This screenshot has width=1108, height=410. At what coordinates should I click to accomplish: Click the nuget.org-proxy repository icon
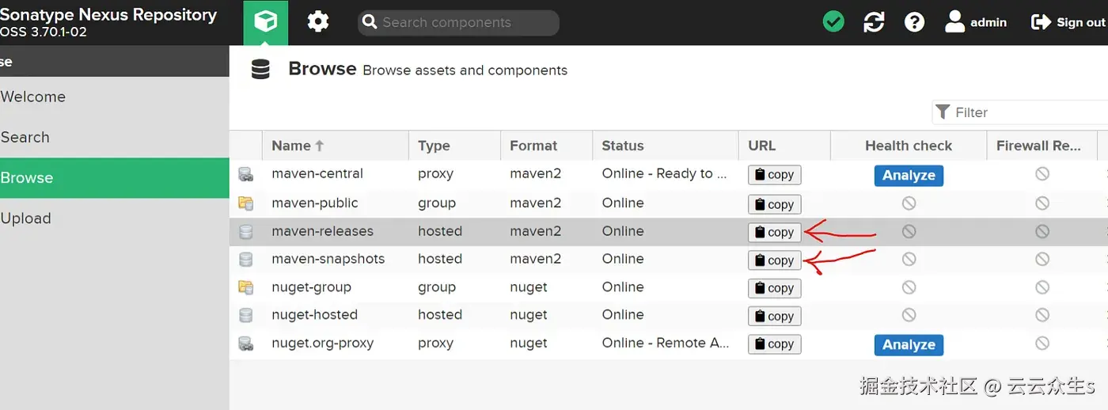point(246,344)
